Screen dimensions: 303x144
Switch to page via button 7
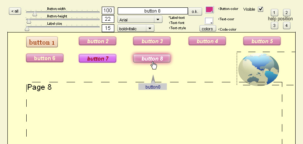point(97,58)
